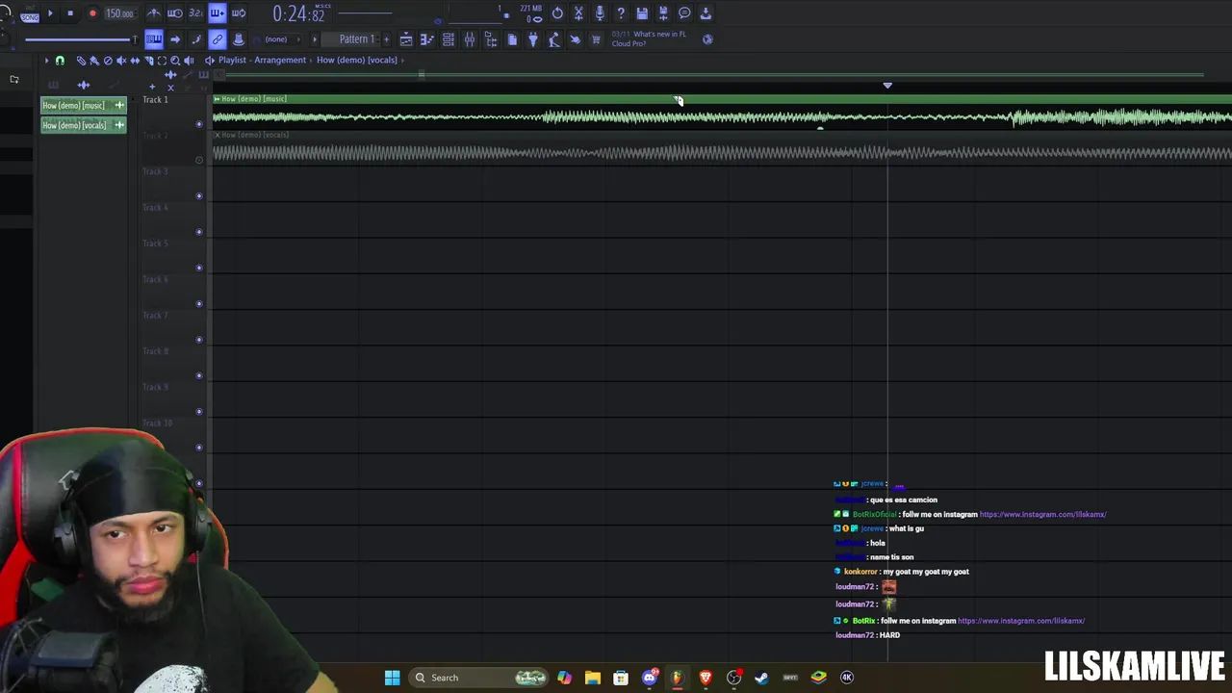Click the undo history icon
Viewport: 1232px width, 693px height.
pos(557,13)
